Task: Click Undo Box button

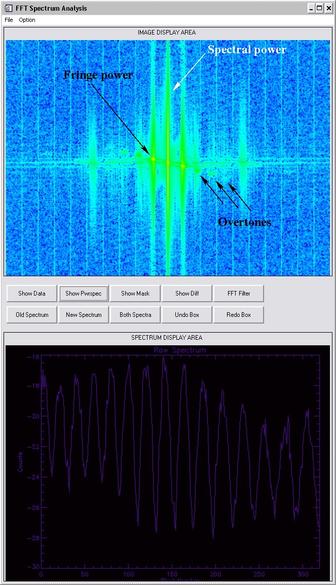Action: 187,314
